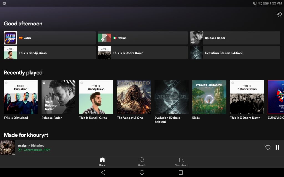The width and height of the screenshot is (284, 177).
Task: Pause the currently playing track
Action: [277, 148]
